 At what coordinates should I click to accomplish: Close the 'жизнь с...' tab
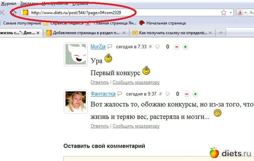(x=38, y=33)
